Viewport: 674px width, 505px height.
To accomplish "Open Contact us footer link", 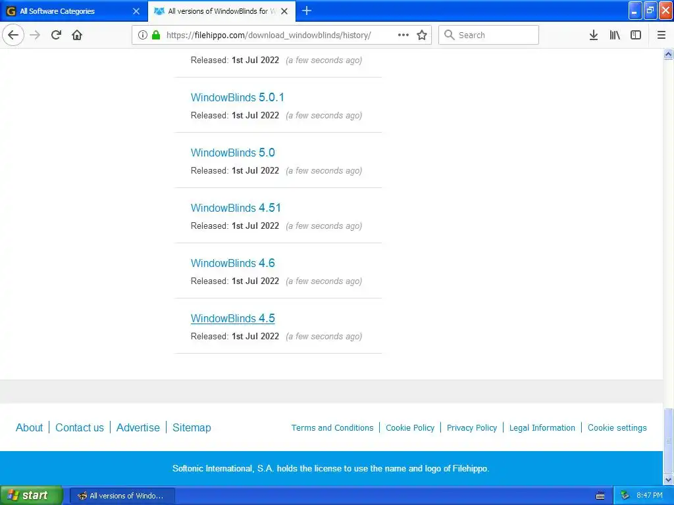I will point(80,427).
